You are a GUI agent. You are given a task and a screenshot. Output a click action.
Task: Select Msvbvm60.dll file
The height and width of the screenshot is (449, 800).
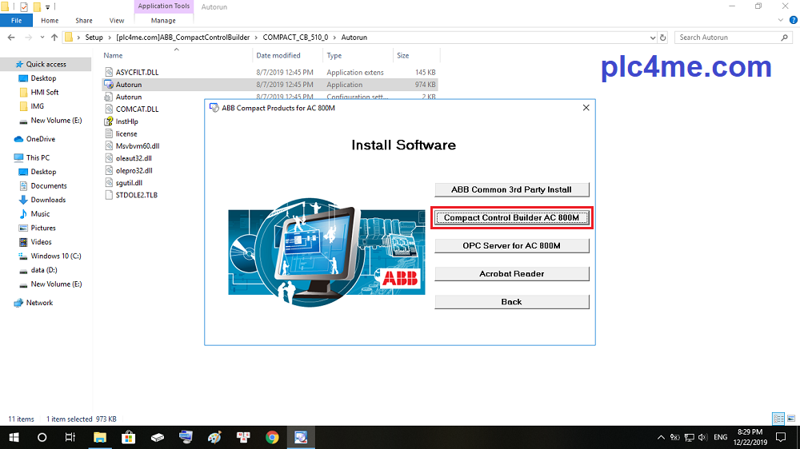point(138,145)
